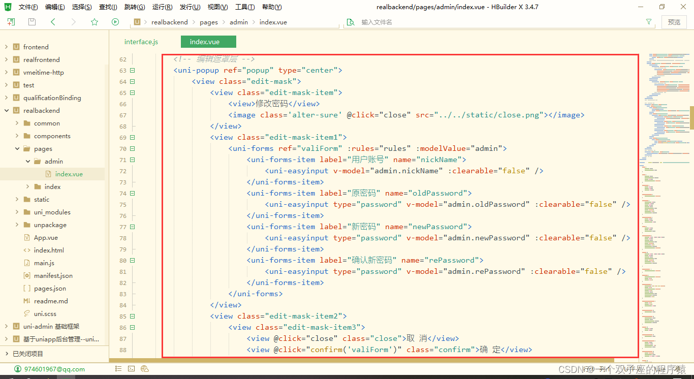Fold code at line 85 edit-mask-item2
This screenshot has height=379, width=694.
tap(132, 316)
